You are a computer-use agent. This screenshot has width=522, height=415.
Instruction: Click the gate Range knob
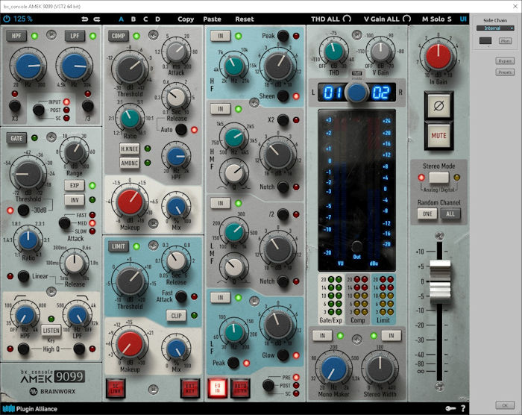(x=75, y=152)
